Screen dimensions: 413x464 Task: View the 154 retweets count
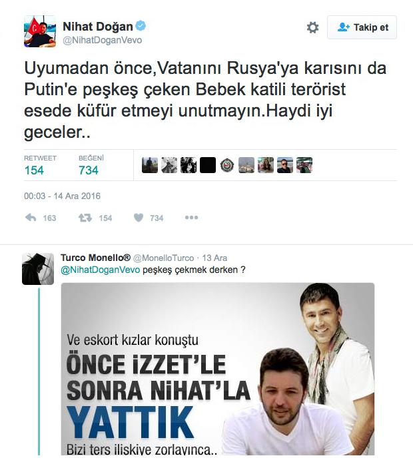coord(34,170)
